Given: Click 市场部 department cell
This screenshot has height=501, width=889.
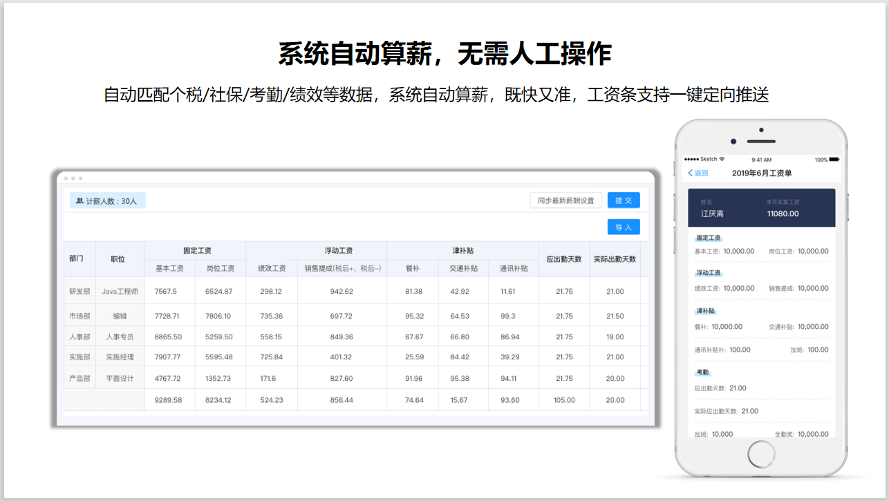Looking at the screenshot, I should (x=79, y=316).
